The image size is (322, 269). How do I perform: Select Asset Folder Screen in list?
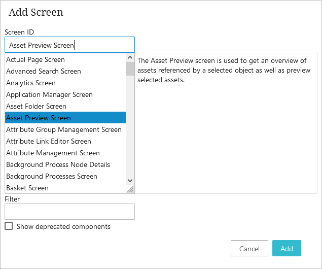36,107
